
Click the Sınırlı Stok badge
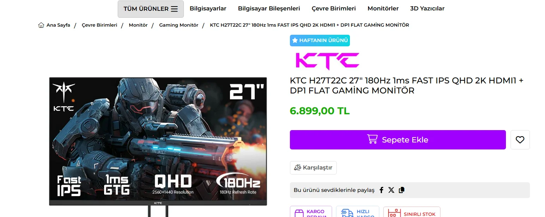tap(412, 213)
